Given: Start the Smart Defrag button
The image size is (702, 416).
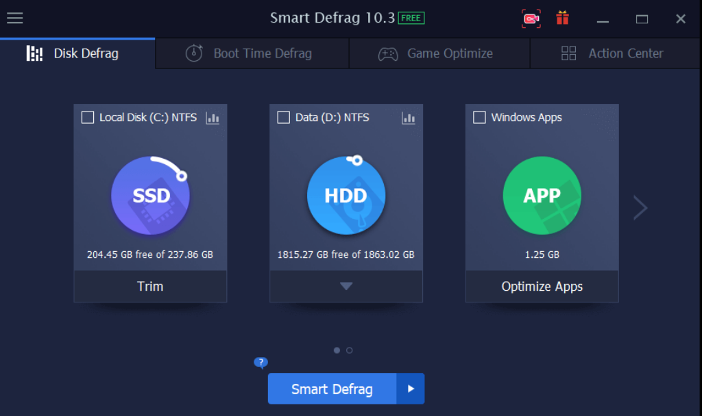Looking at the screenshot, I should pyautogui.click(x=332, y=389).
